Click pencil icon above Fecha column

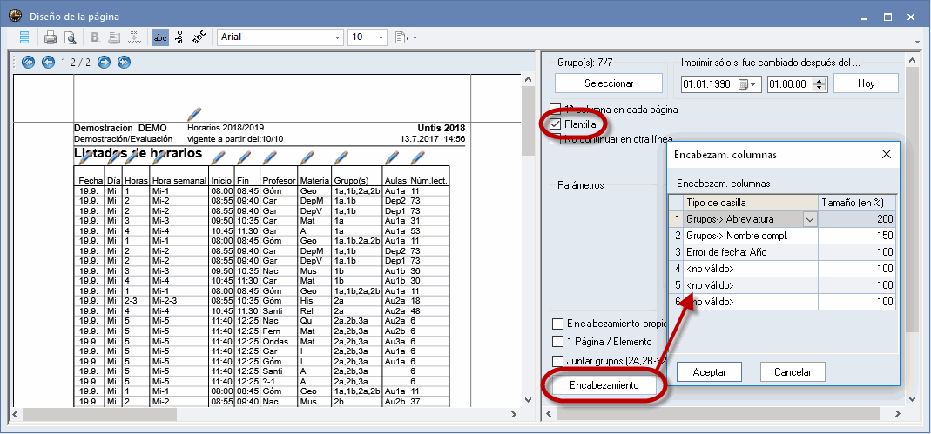click(87, 157)
